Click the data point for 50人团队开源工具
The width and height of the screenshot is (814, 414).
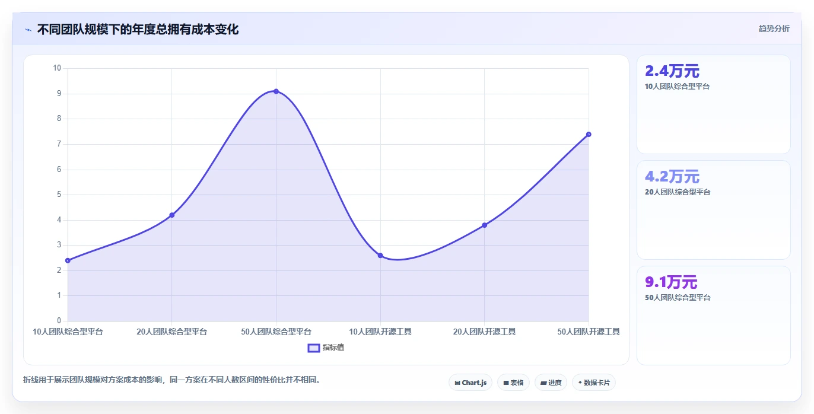pyautogui.click(x=589, y=134)
